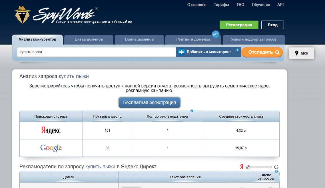Click the Google G icon beside slider
This screenshot has height=188, width=325.
(276, 167)
